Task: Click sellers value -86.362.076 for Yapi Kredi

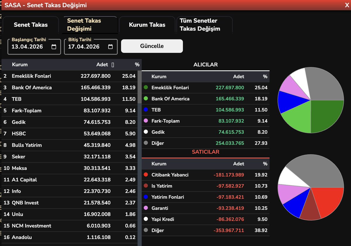Action: click(x=230, y=219)
